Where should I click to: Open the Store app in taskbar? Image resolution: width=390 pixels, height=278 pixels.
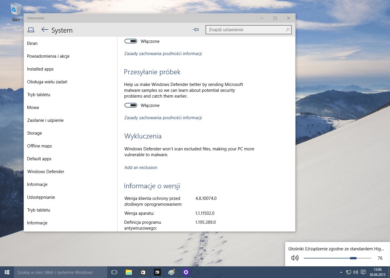pos(143,272)
